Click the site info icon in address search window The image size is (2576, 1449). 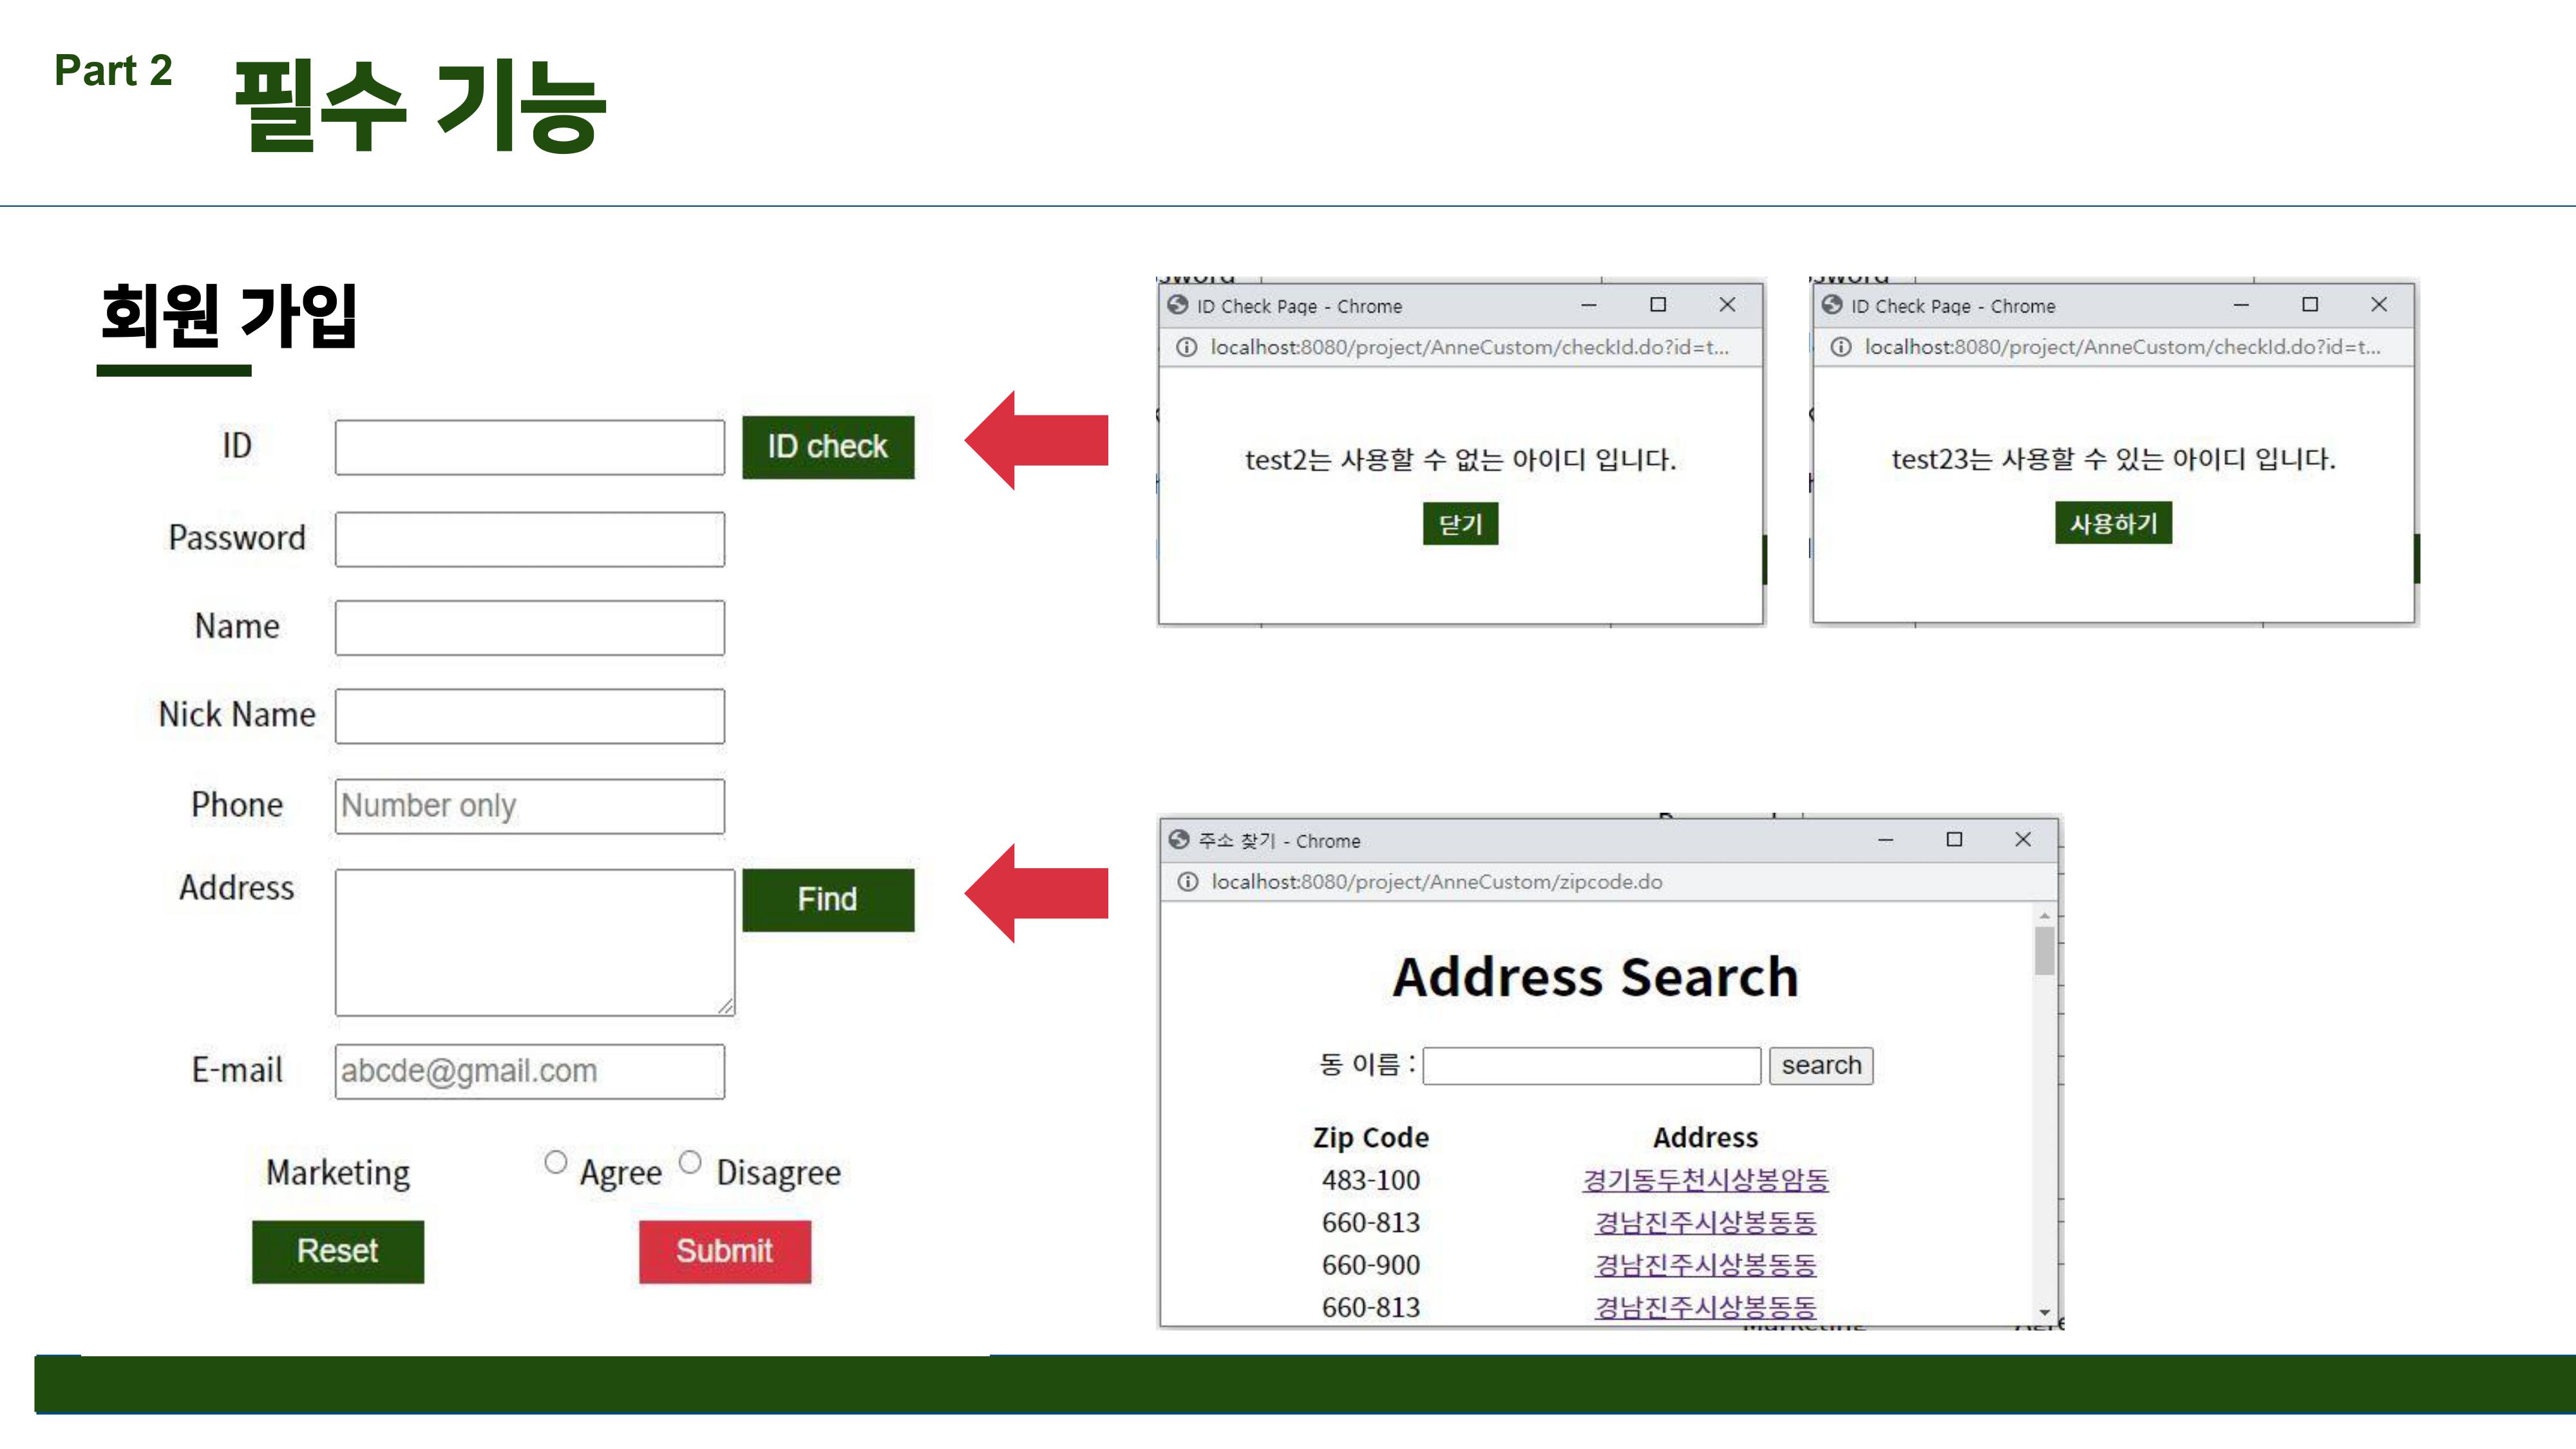[x=1187, y=882]
